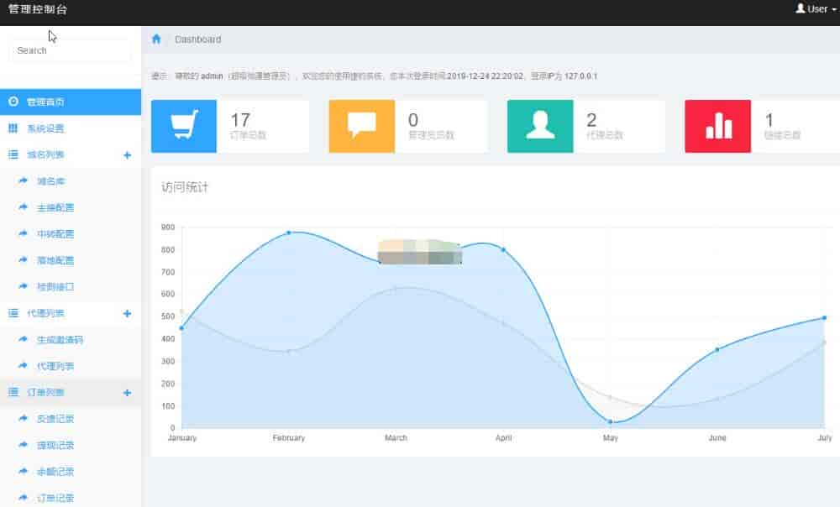Click the Dashboard breadcrumb link
840x507 pixels.
[198, 39]
